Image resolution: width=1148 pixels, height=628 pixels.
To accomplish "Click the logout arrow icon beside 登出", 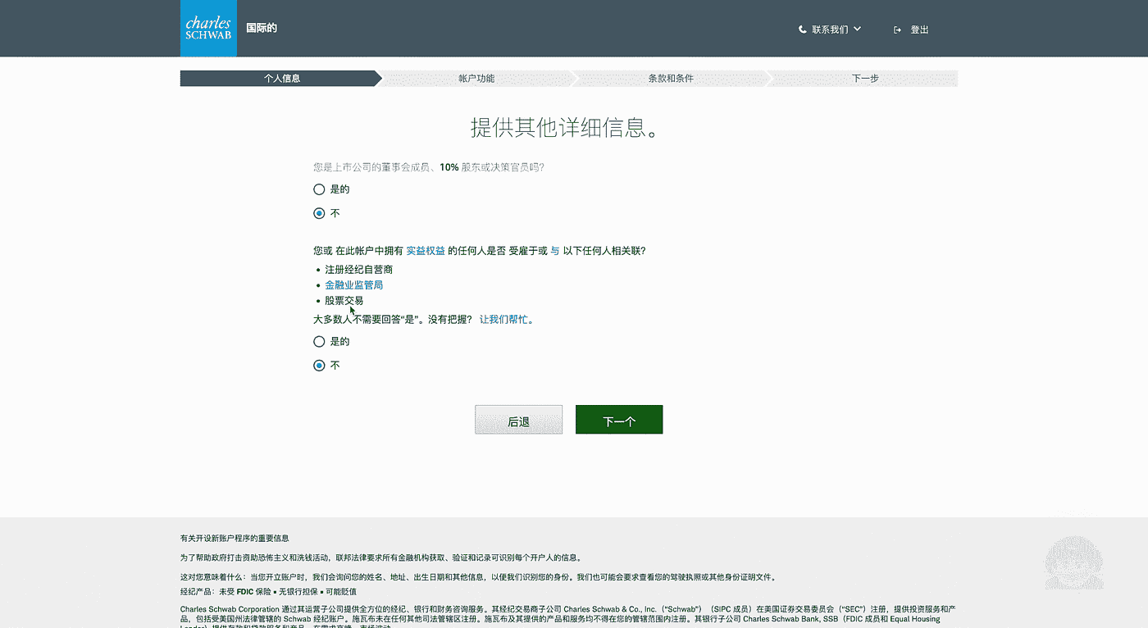I will tap(898, 30).
